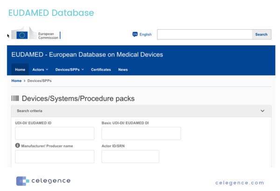Open the News menu item
The image size is (280, 191).
tap(123, 70)
